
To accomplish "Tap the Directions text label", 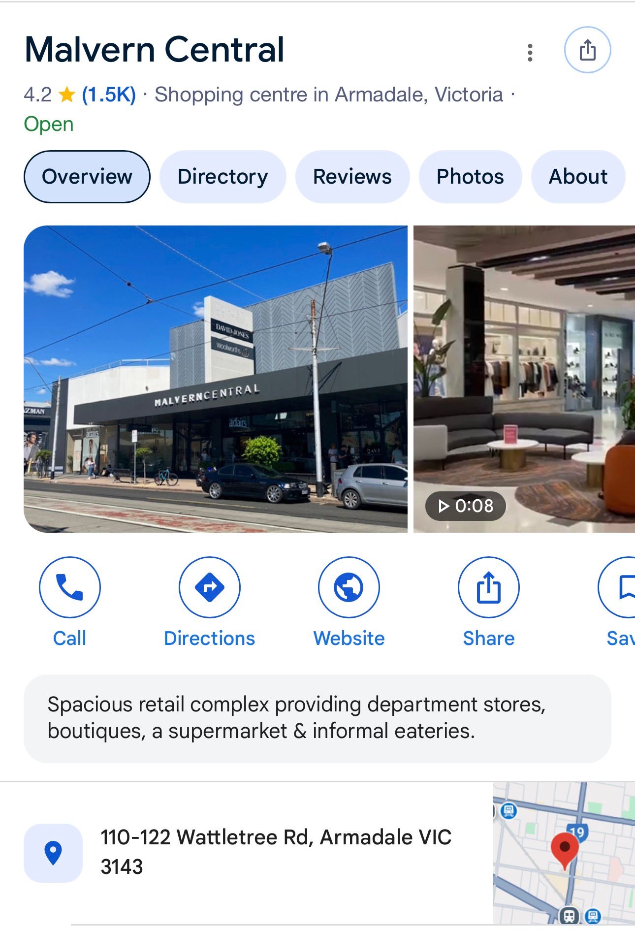I will 210,638.
